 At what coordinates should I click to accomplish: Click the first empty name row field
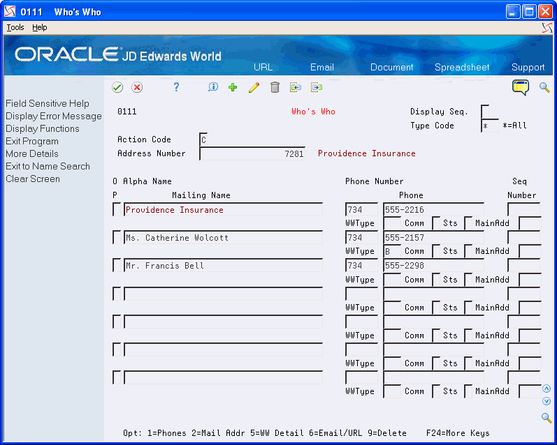tap(223, 294)
